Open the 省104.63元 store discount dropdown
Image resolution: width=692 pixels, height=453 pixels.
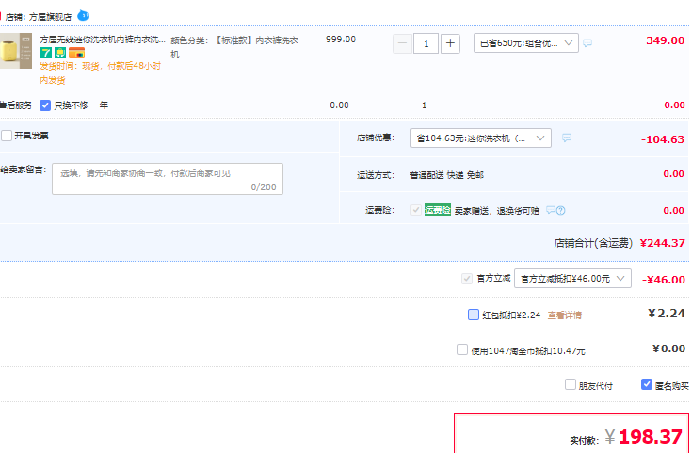[x=480, y=138]
